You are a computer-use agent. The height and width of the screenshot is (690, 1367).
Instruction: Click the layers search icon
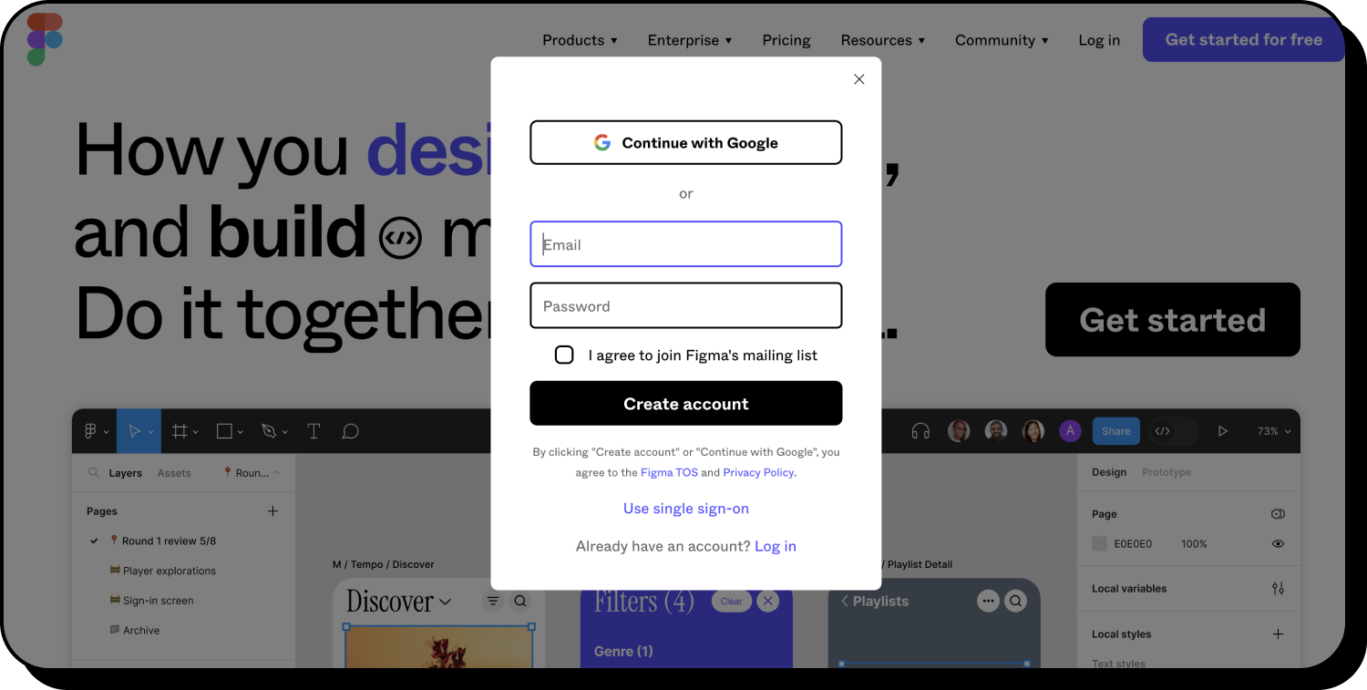tap(93, 473)
